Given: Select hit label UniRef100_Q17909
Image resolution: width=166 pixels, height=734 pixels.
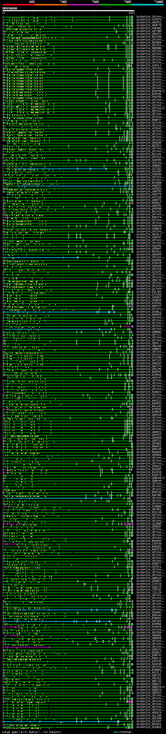Looking at the screenshot, I should coord(149,289).
